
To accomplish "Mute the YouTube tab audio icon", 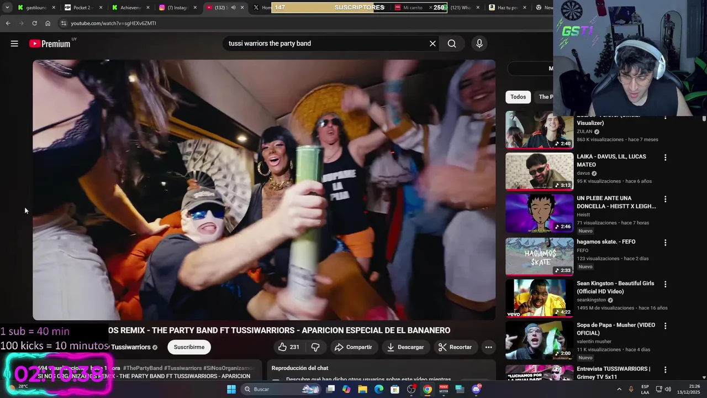I will [x=233, y=7].
